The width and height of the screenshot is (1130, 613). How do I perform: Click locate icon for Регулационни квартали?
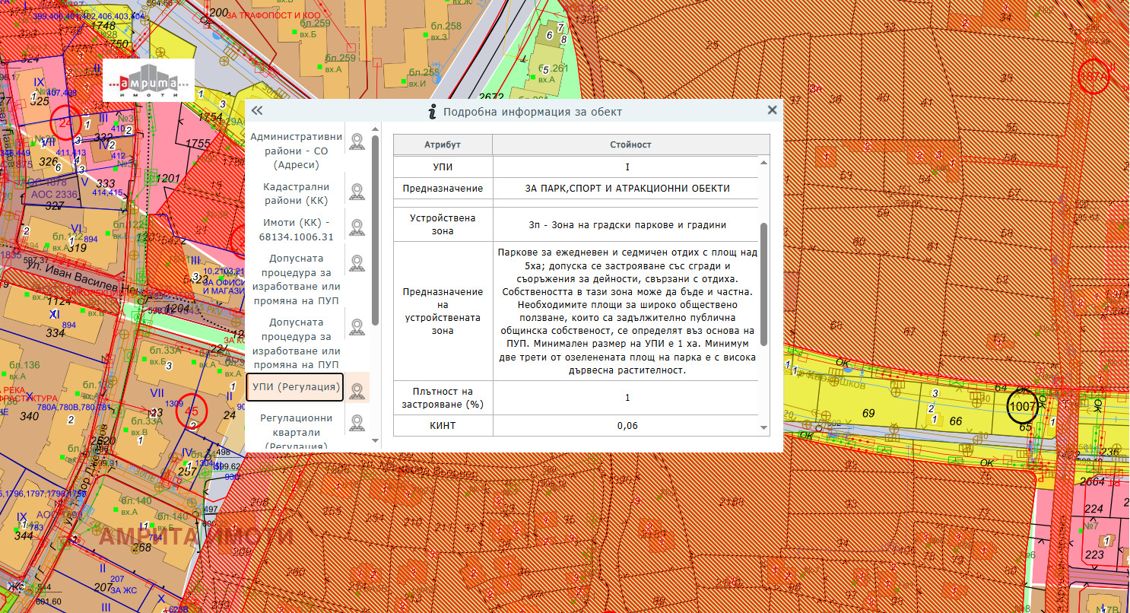point(357,423)
